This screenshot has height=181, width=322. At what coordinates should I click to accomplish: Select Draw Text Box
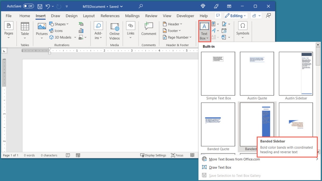(220, 167)
